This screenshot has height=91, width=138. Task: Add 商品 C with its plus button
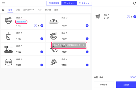tap(42, 52)
